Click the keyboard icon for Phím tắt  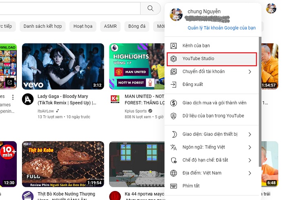click(x=174, y=186)
